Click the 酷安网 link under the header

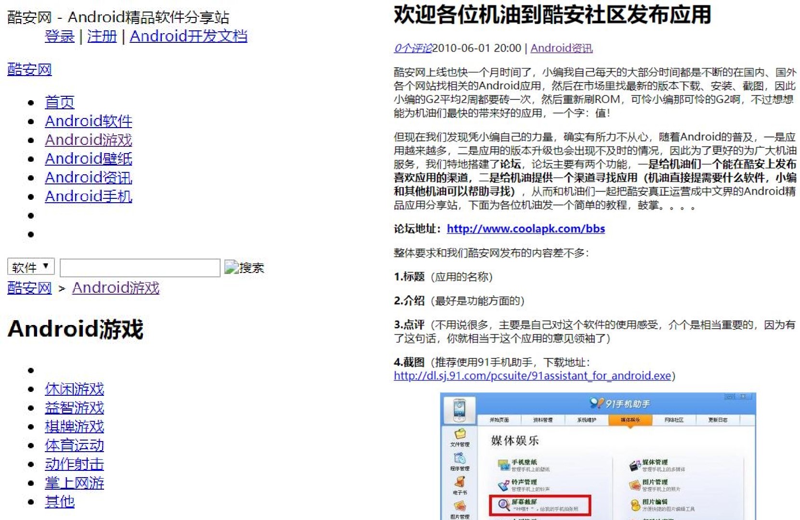(29, 69)
